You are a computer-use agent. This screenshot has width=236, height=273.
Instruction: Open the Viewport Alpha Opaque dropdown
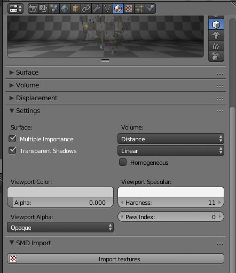(x=60, y=227)
